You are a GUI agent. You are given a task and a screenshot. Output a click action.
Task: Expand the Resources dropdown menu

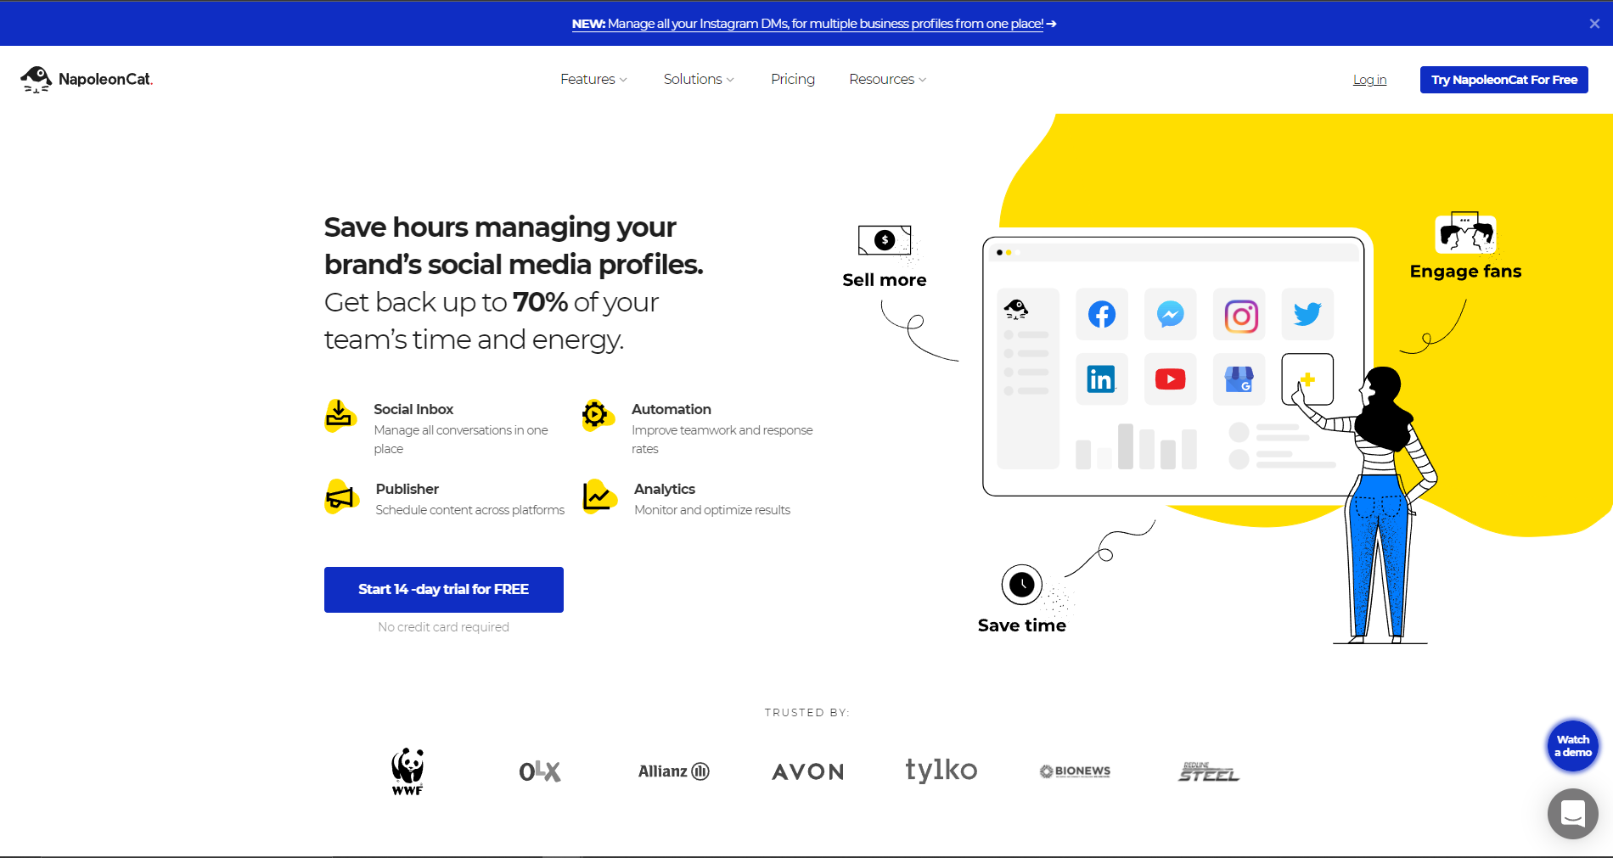click(887, 79)
